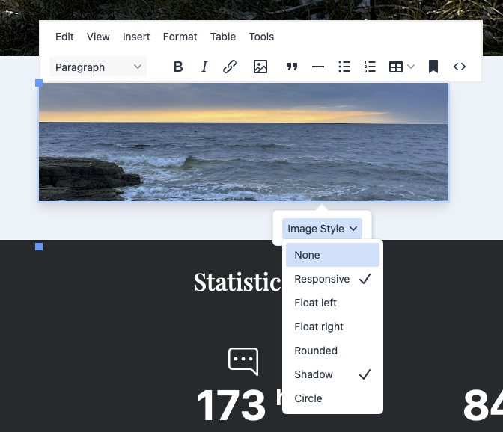
Task: Apply italic formatting
Action: click(x=204, y=67)
